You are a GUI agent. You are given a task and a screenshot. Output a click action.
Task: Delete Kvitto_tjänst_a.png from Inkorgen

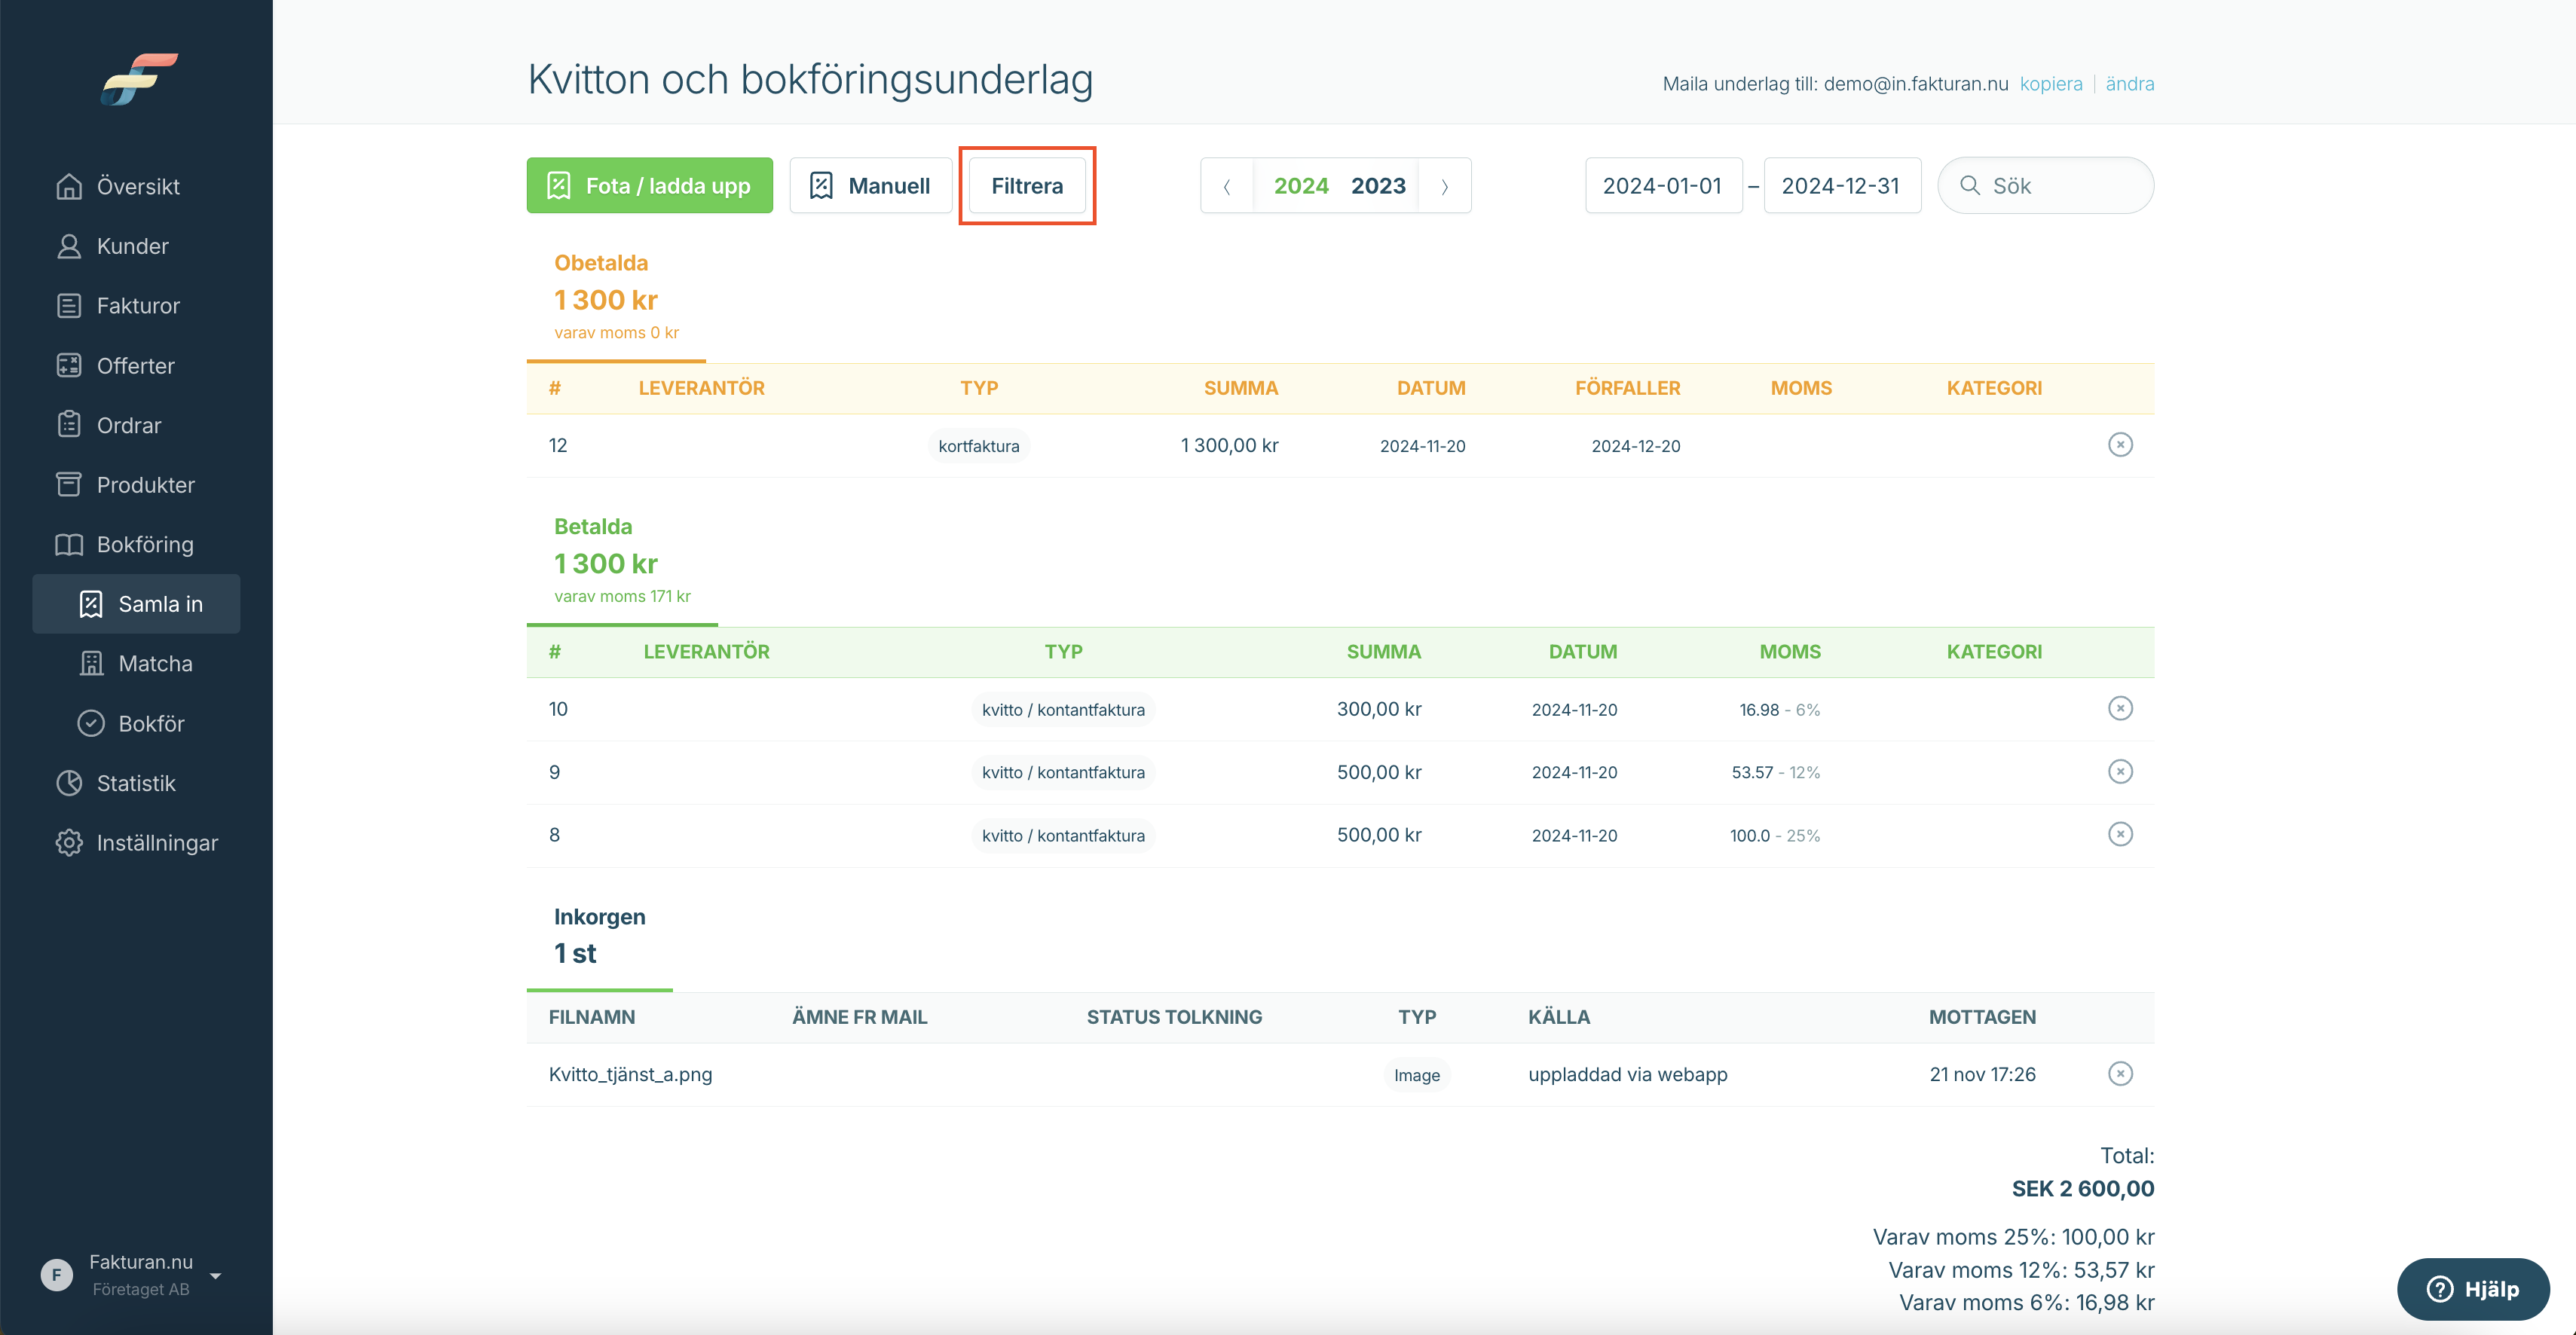click(x=2120, y=1074)
